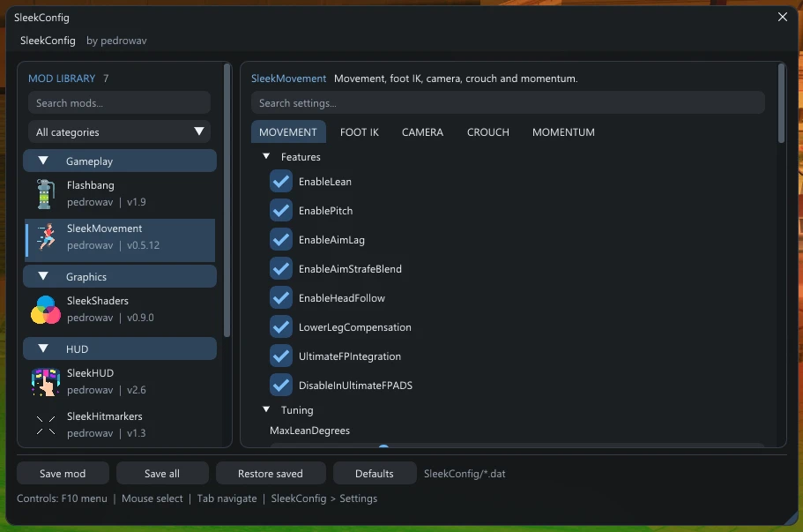Uncheck the EnablePitch option
This screenshot has width=803, height=532.
[280, 211]
